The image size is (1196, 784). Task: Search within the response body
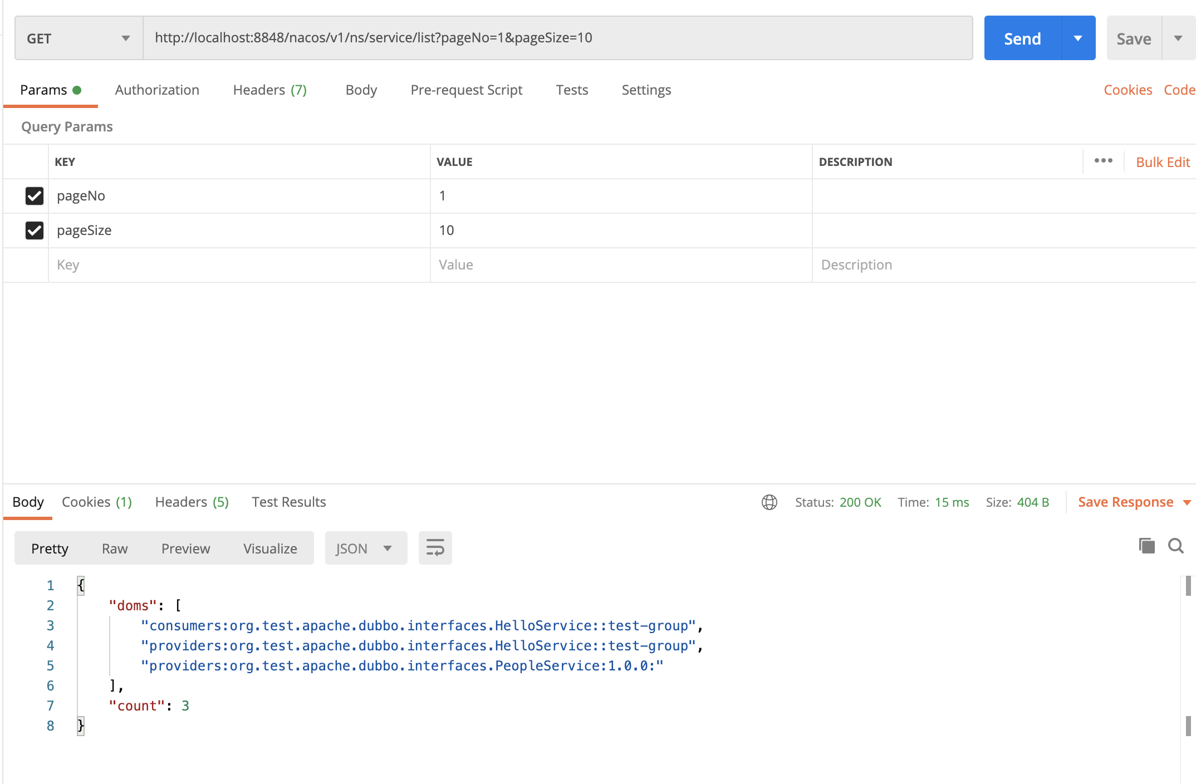(1175, 546)
